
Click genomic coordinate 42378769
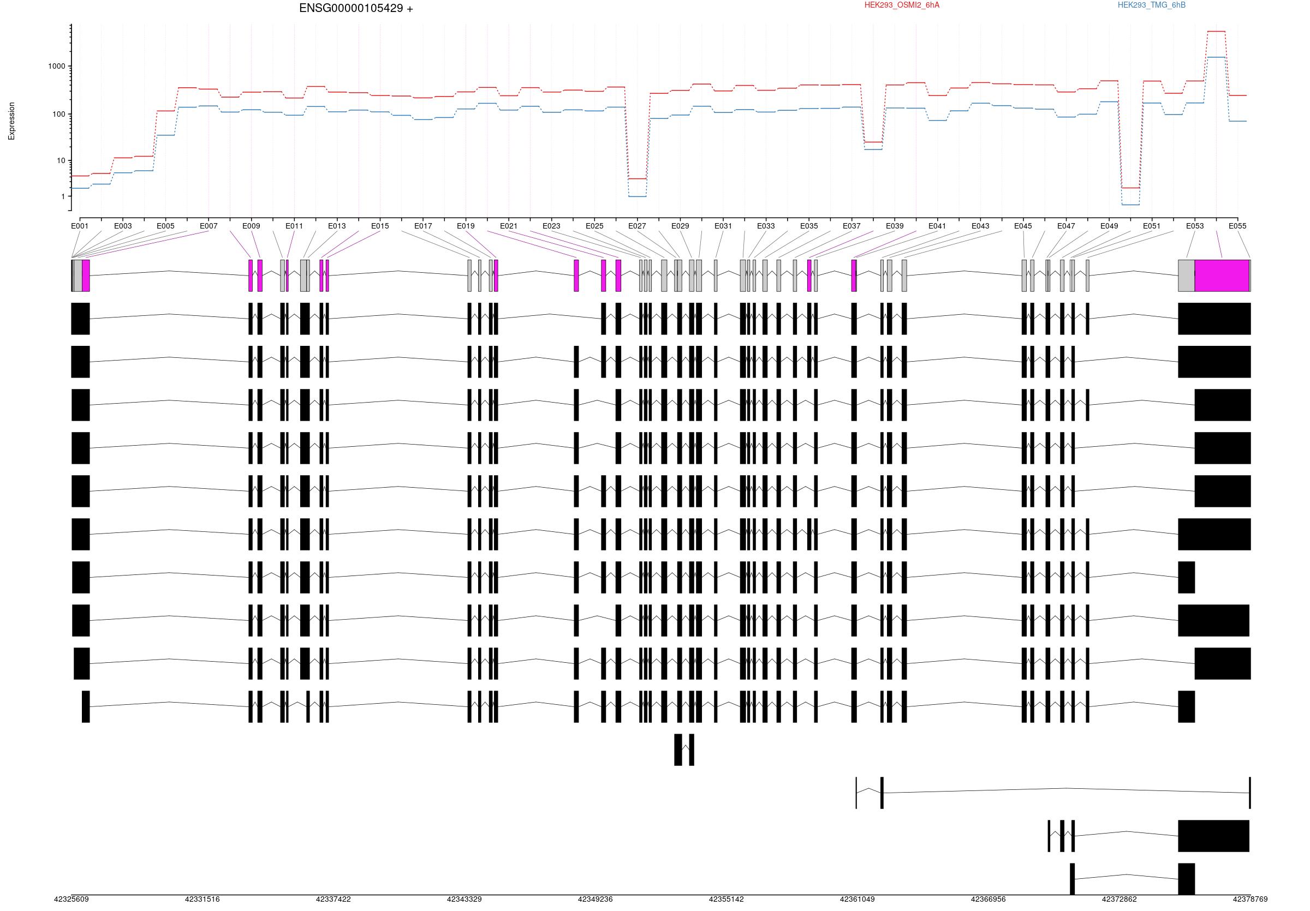(1250, 899)
